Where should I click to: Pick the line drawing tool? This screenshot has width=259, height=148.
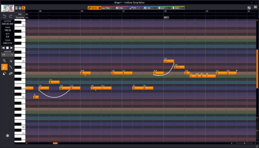click(11, 67)
